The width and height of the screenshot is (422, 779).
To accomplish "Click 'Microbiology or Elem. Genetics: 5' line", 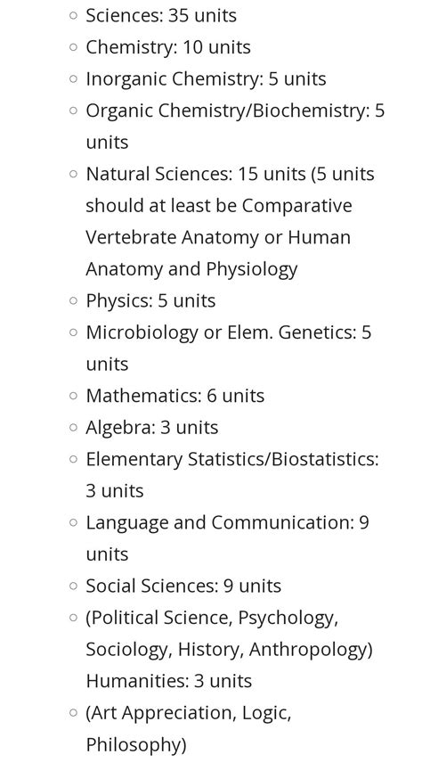I will [229, 332].
